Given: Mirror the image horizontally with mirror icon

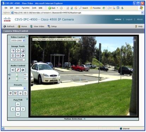Looking at the screenshot, I should [x=18, y=55].
